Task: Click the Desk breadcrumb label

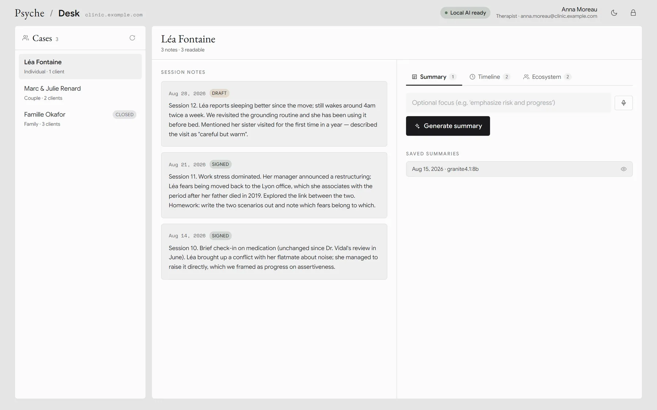Action: [x=69, y=13]
